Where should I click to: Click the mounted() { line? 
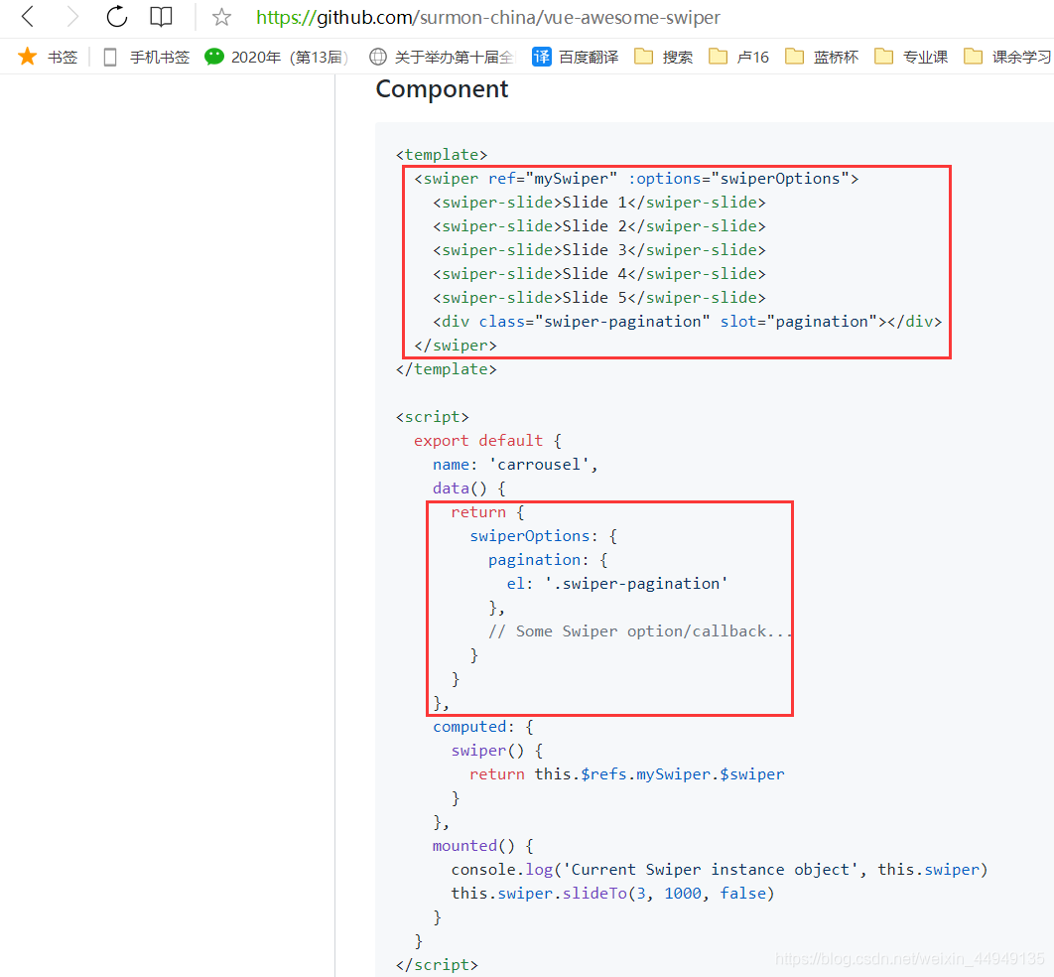pyautogui.click(x=482, y=846)
